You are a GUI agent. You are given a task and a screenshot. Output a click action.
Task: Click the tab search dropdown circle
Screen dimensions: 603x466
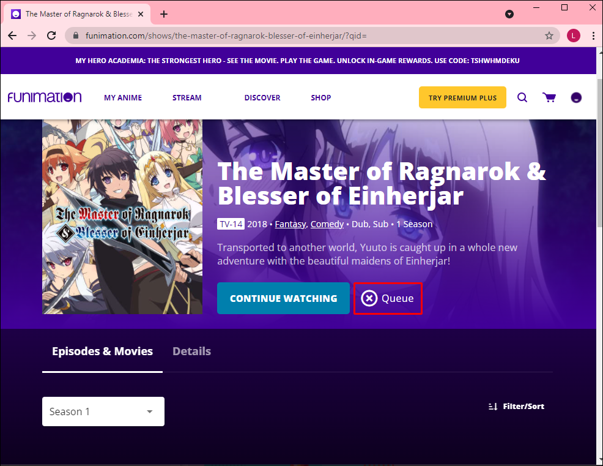coord(509,14)
